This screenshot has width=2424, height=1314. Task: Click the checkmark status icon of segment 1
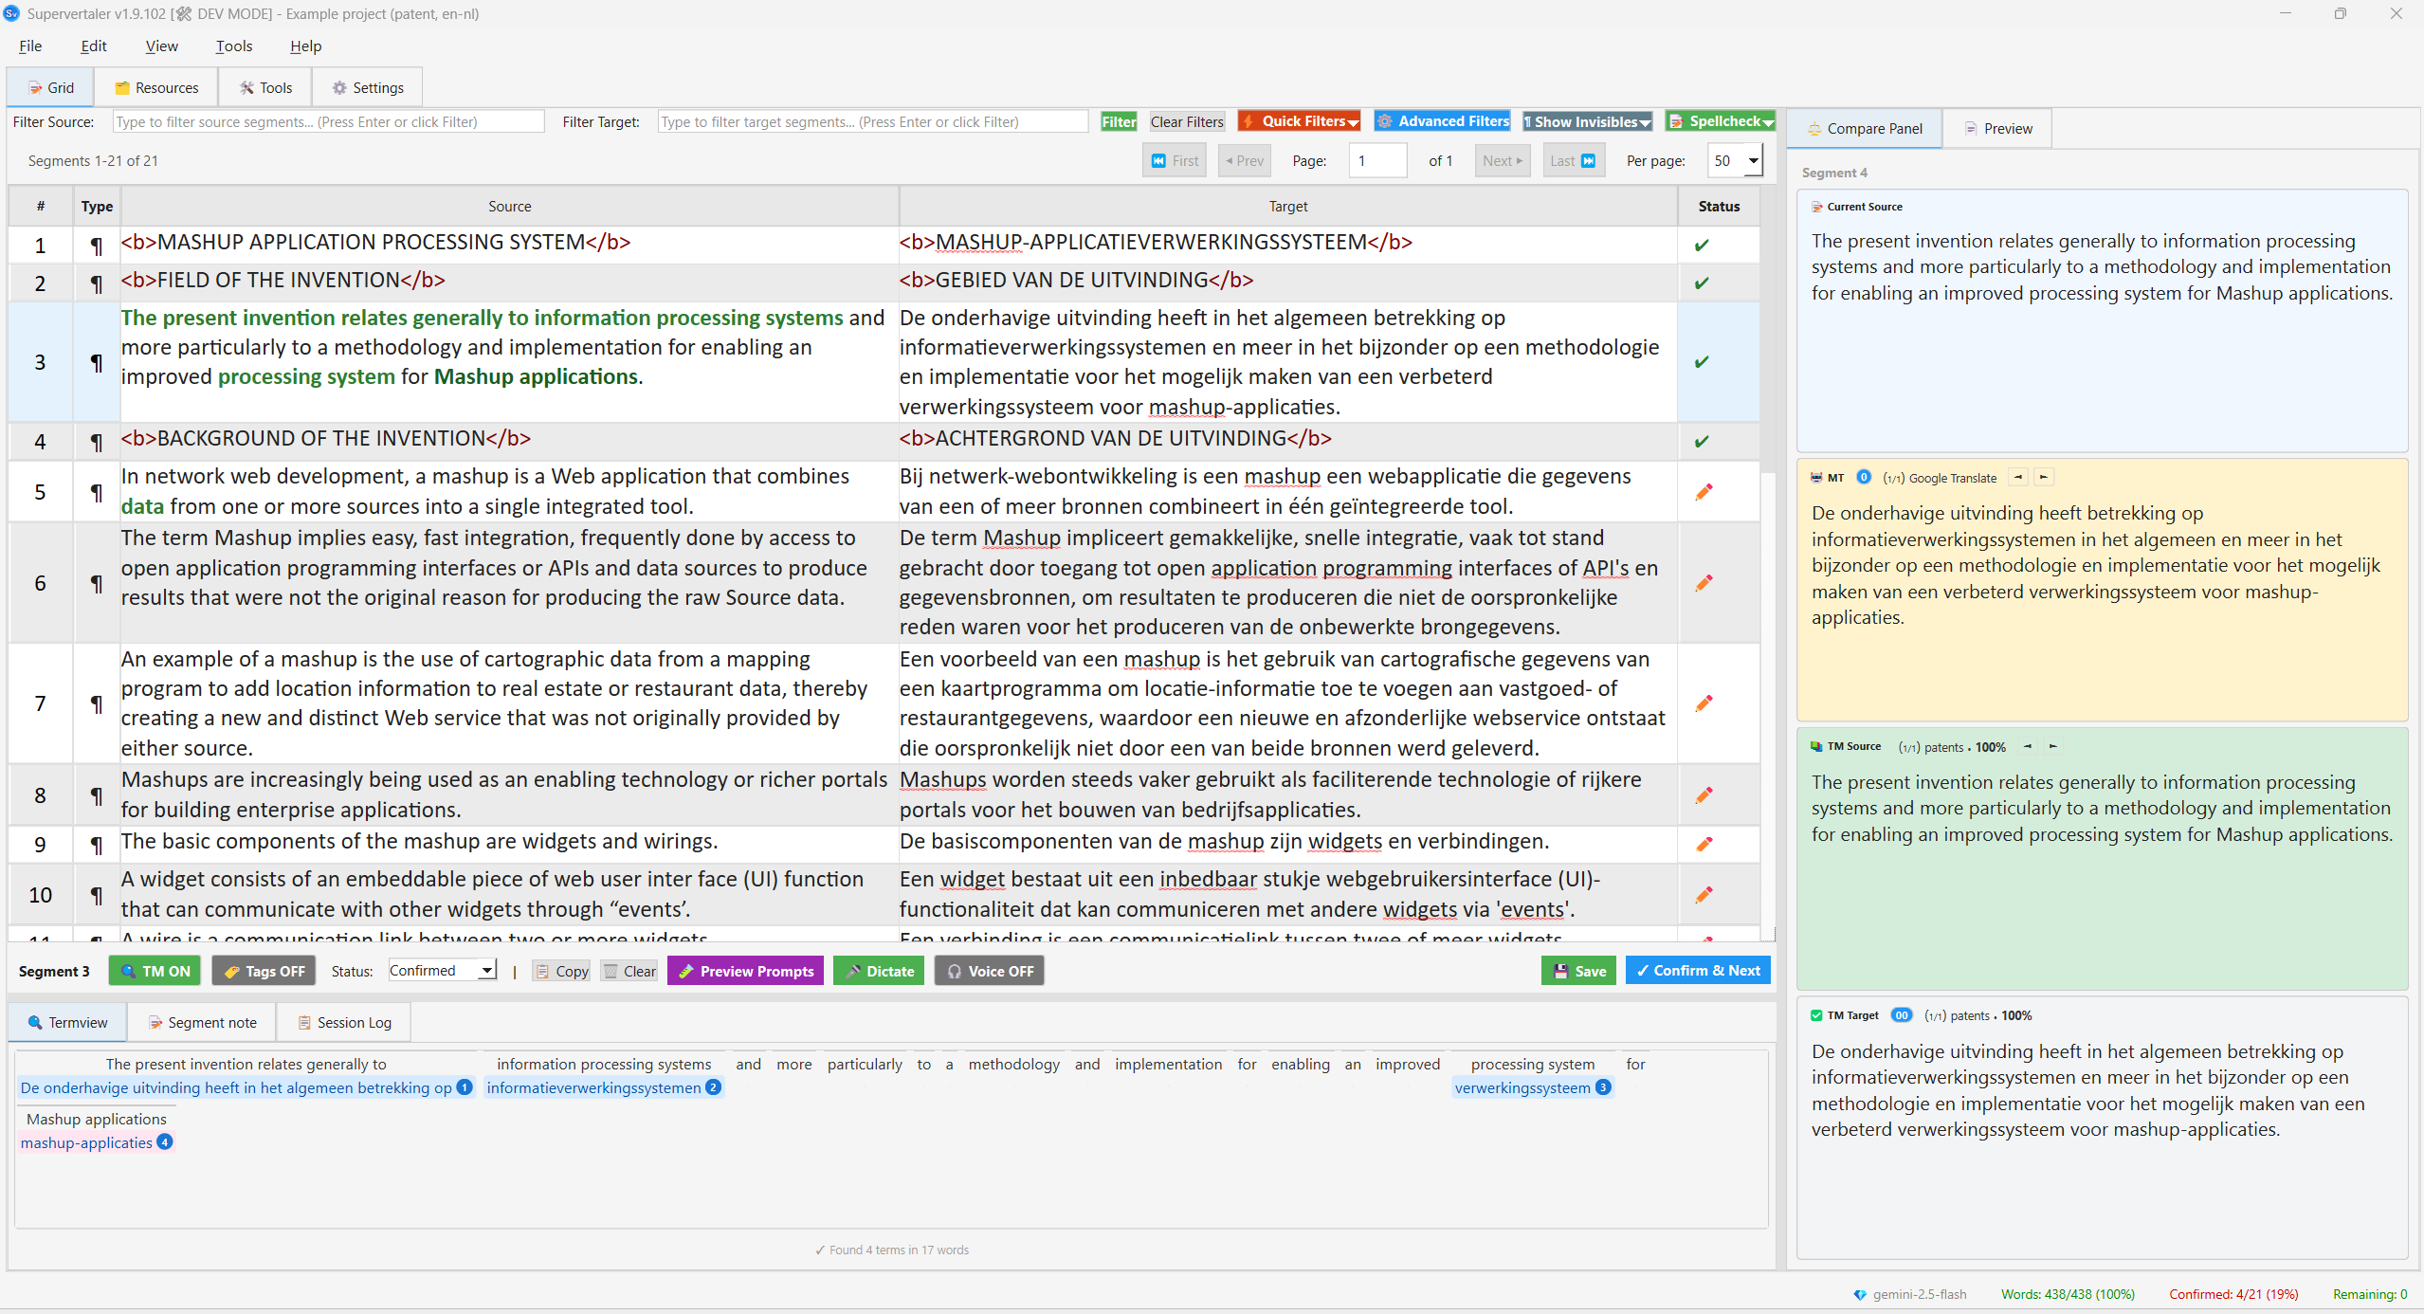click(x=1702, y=245)
